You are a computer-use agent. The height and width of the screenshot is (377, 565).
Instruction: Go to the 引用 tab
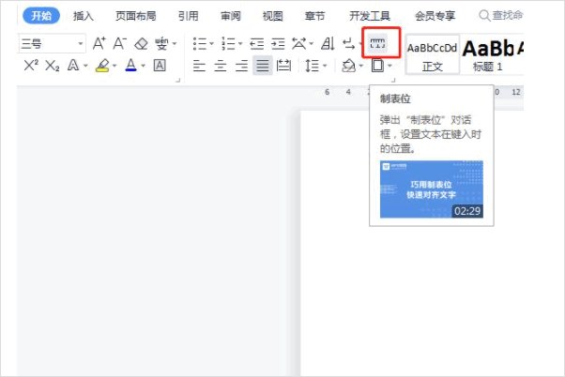click(189, 16)
